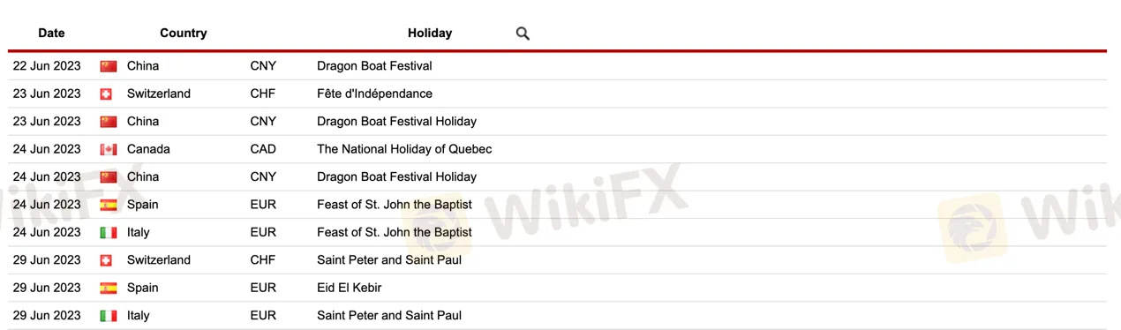Select the Holiday column header

coord(430,33)
